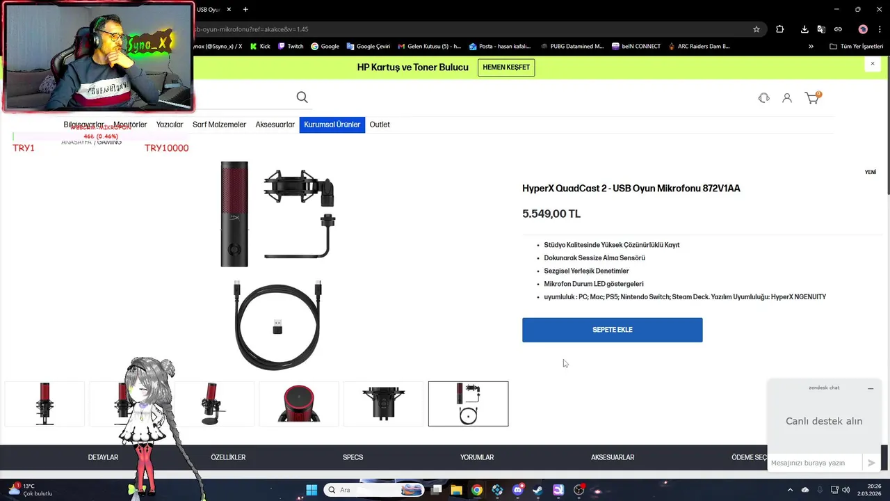Open the shopping cart icon

pos(812,97)
